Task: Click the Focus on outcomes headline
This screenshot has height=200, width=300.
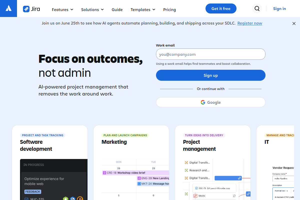Action: tap(90, 59)
